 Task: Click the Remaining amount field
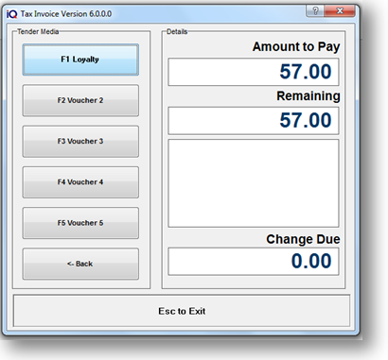pyautogui.click(x=254, y=121)
